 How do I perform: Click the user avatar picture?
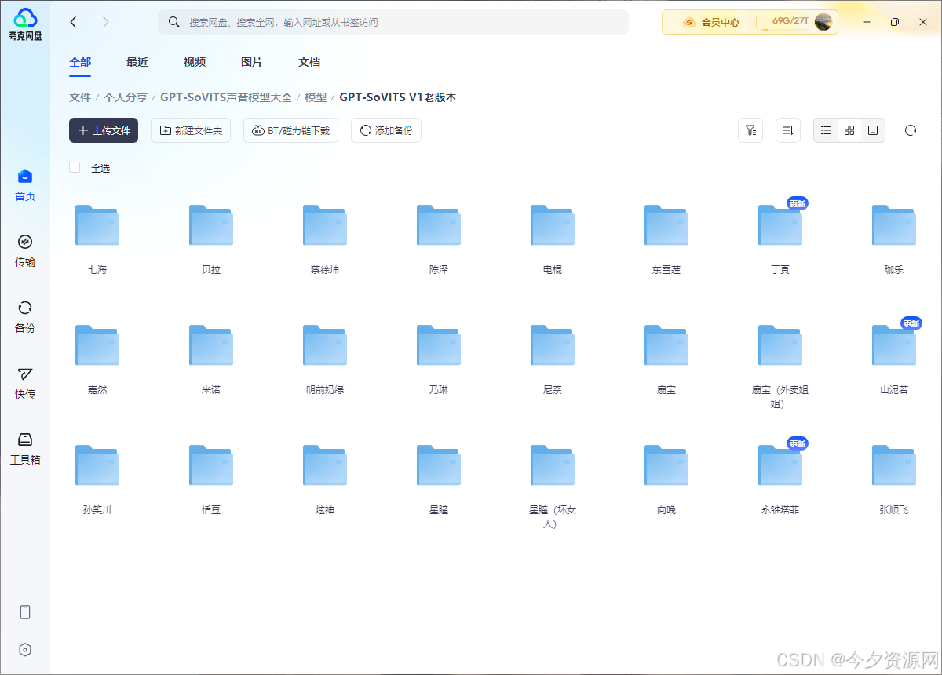coord(823,22)
